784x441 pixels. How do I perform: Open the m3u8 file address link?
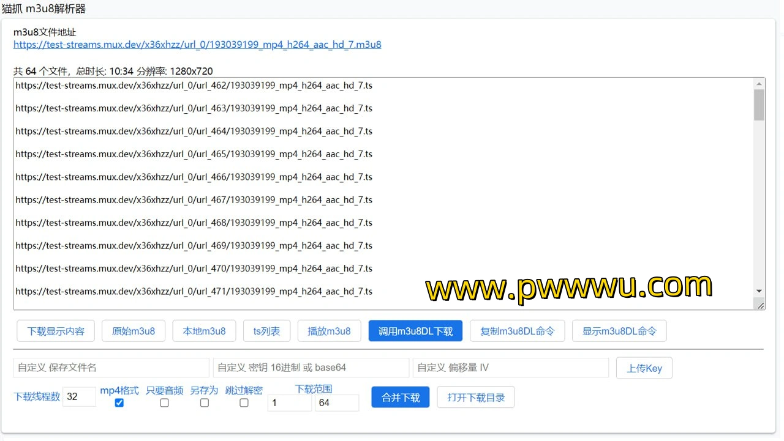click(x=197, y=45)
